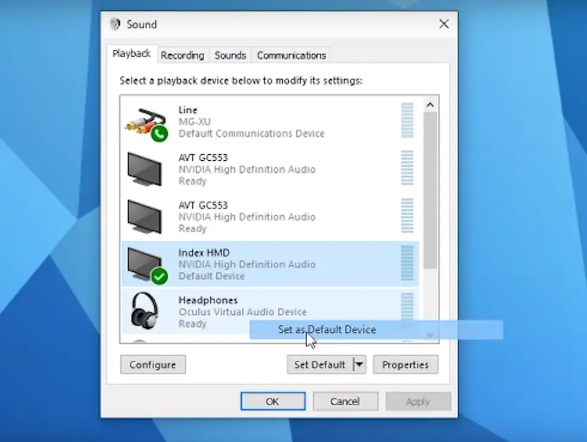Click the green phone badge on Line device
Screen dimensions: 587x442
[159, 133]
